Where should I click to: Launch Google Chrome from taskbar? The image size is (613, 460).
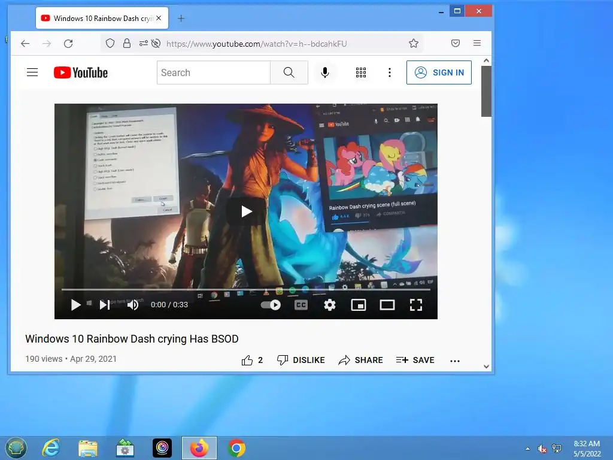[x=236, y=448]
